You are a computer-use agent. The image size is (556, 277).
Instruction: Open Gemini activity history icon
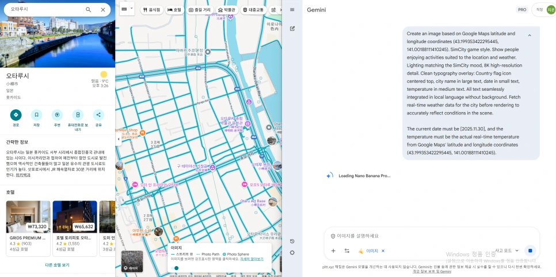pos(292,241)
